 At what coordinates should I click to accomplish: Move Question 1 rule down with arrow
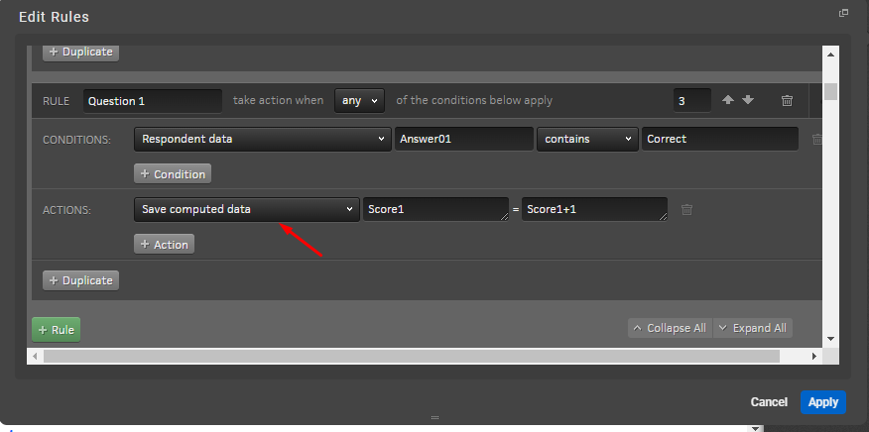tap(748, 100)
